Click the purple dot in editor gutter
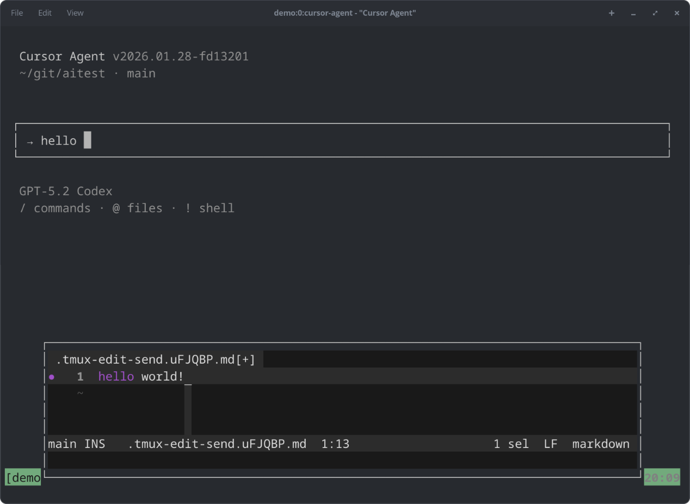The image size is (690, 504). point(52,377)
